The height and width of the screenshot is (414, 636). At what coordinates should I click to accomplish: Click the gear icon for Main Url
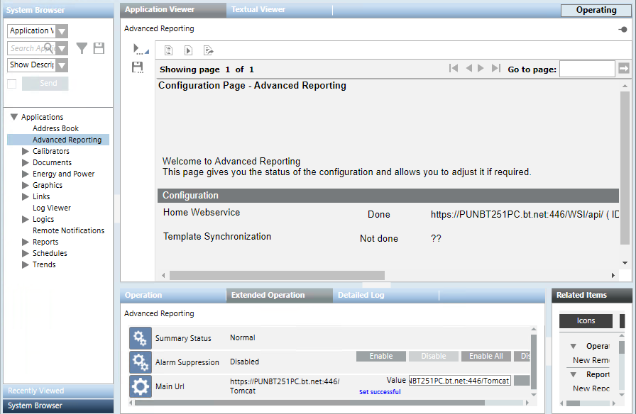(141, 386)
